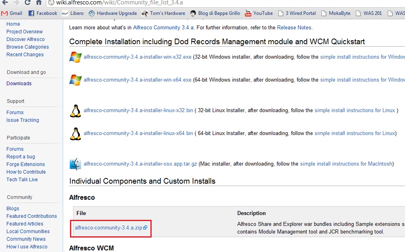
Task: Open Linux install instructions on the 32-bit row
Action: (355, 110)
